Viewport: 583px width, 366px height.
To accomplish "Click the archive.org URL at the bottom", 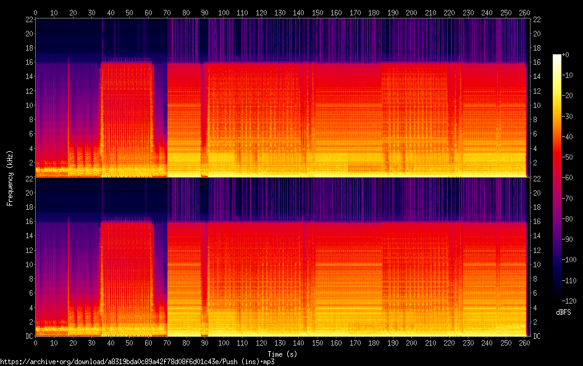I will click(137, 362).
